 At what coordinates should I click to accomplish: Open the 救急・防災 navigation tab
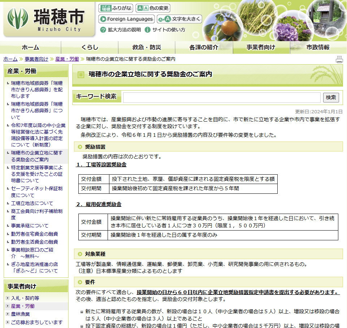[147, 47]
